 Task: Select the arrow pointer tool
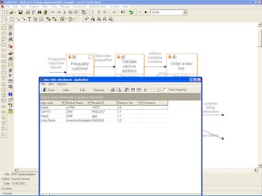click(6, 19)
